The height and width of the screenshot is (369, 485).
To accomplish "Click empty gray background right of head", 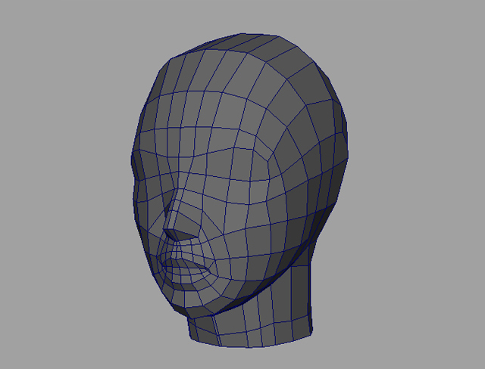I will [424, 189].
